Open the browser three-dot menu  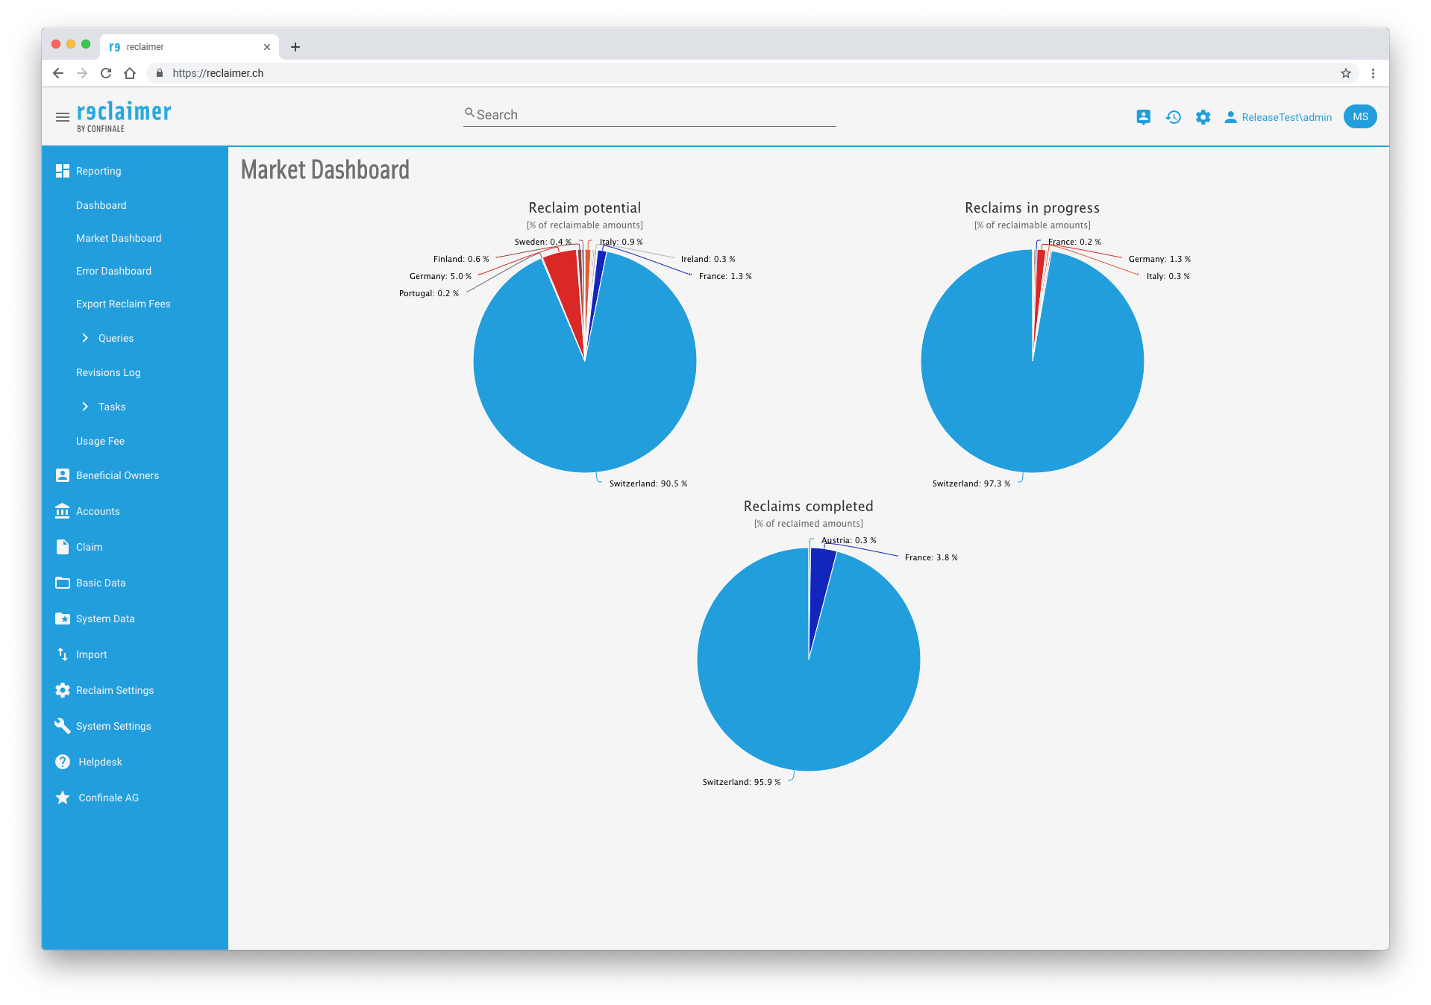1373,73
